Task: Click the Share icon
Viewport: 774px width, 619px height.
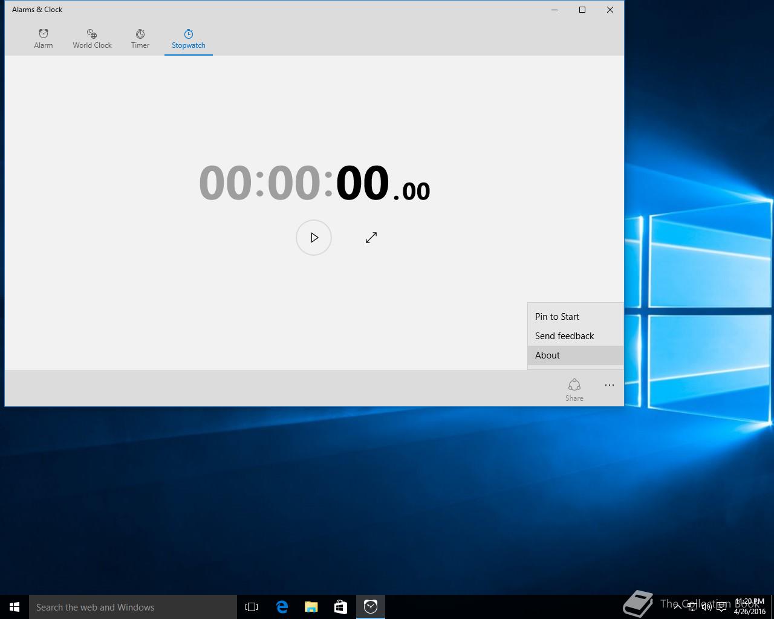Action: [574, 389]
